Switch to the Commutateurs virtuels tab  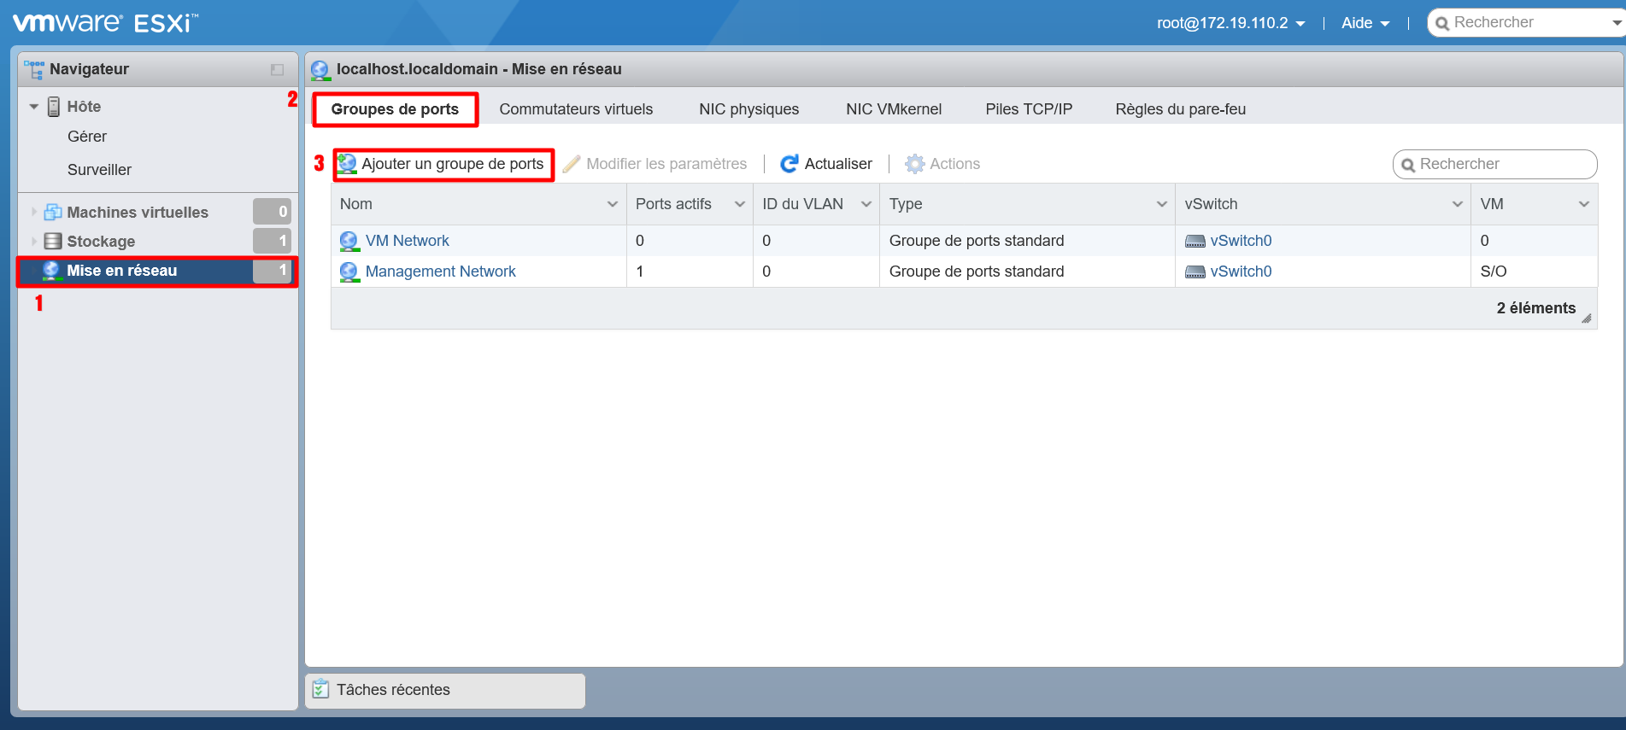pos(576,109)
